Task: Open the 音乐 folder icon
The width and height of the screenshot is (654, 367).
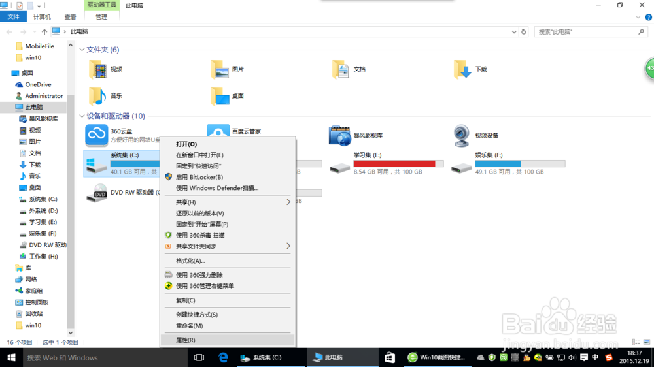Action: point(97,96)
